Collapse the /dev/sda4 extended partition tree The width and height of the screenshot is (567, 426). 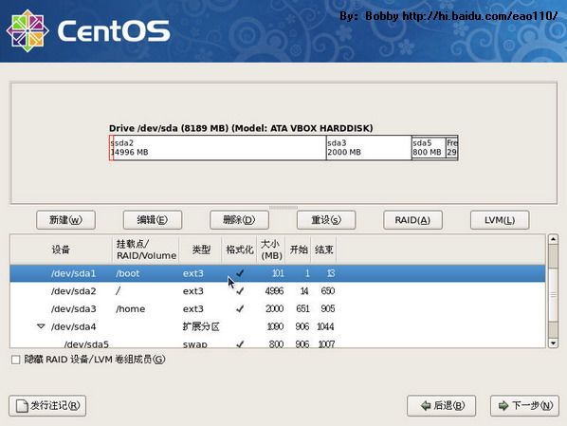pos(41,326)
